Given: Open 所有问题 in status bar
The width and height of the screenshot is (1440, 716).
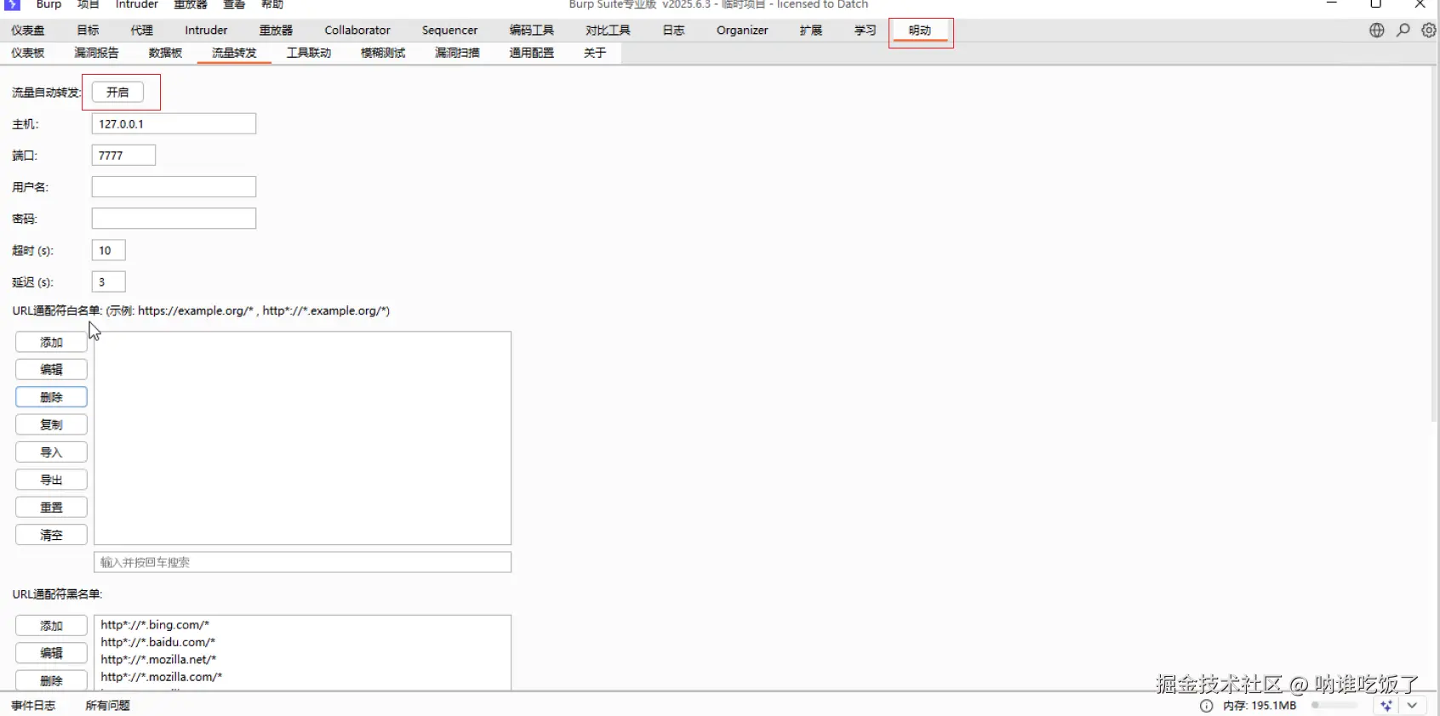Looking at the screenshot, I should point(107,706).
